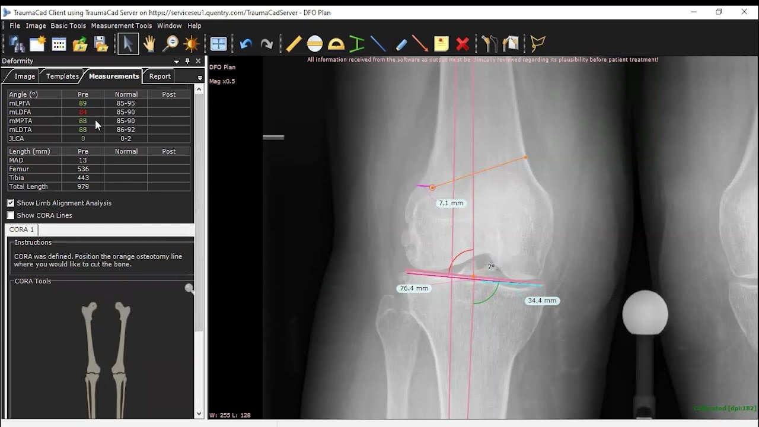This screenshot has width=759, height=427.
Task: Uncheck Show Limb Alignment Analysis
Action: pos(11,203)
